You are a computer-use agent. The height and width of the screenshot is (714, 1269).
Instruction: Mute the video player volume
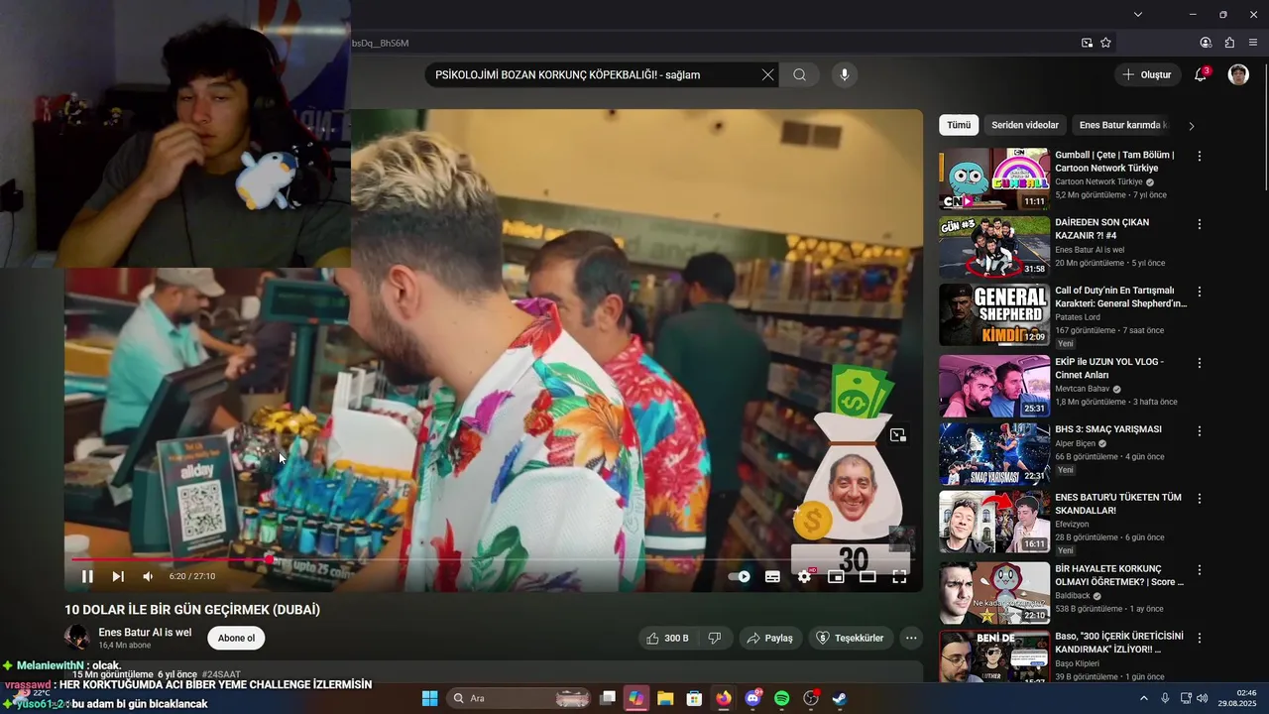tap(148, 576)
